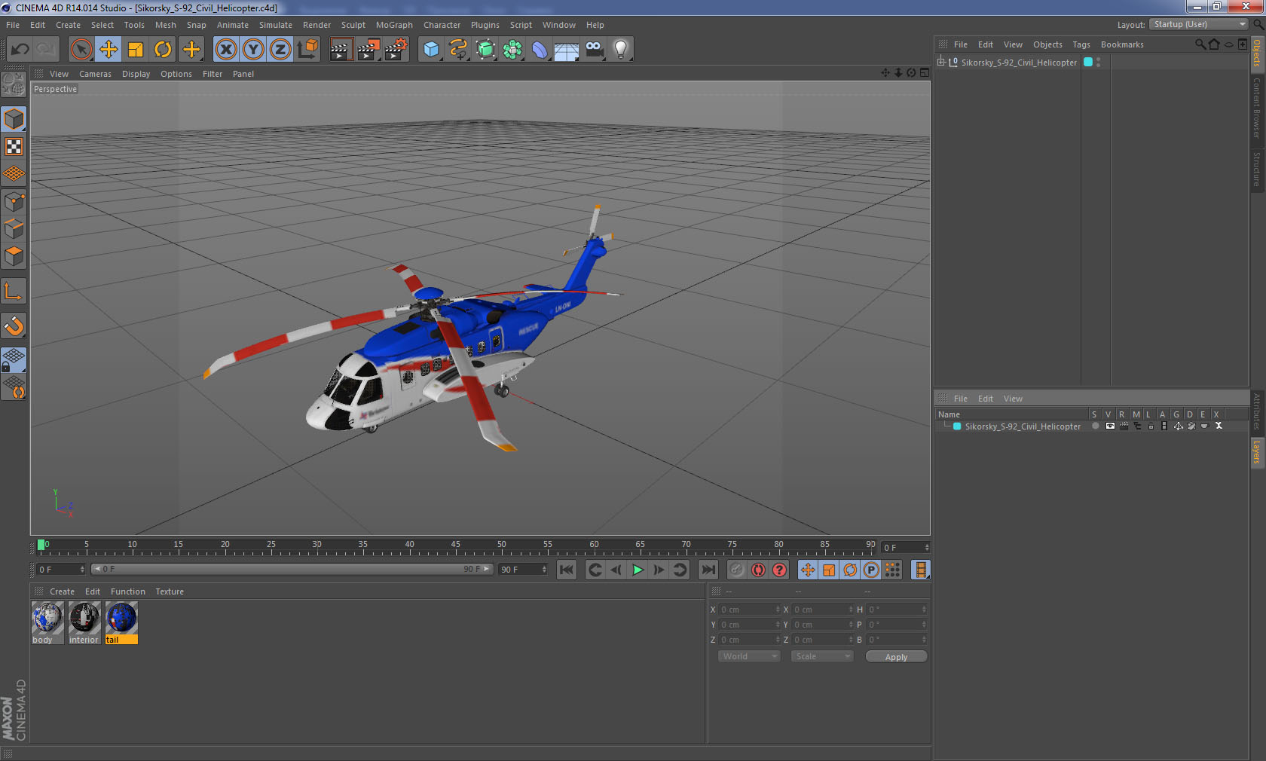
Task: Add a subdivision/NURBS generator object
Action: (485, 50)
